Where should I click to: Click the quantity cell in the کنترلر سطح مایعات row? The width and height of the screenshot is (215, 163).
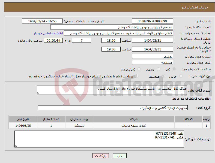51,126
